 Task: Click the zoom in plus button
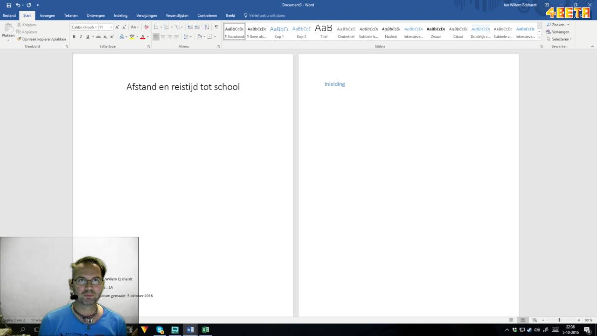point(579,320)
